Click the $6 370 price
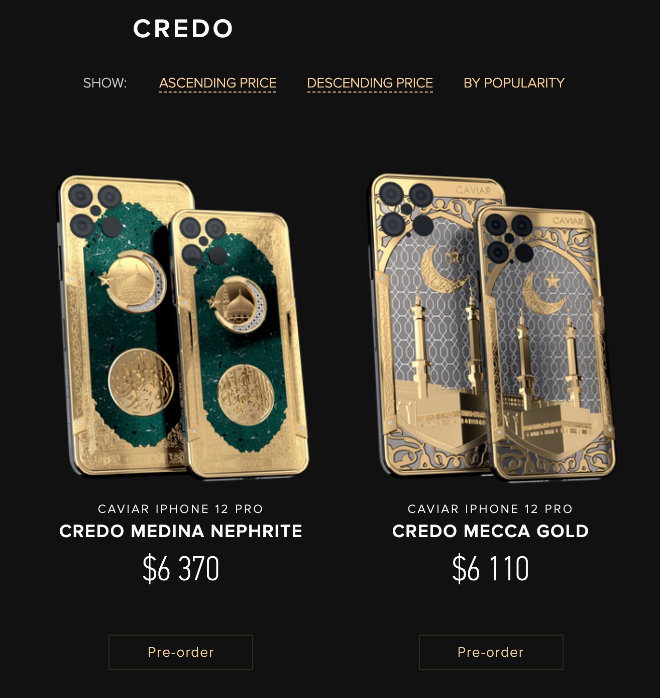The width and height of the screenshot is (660, 698). 181,569
